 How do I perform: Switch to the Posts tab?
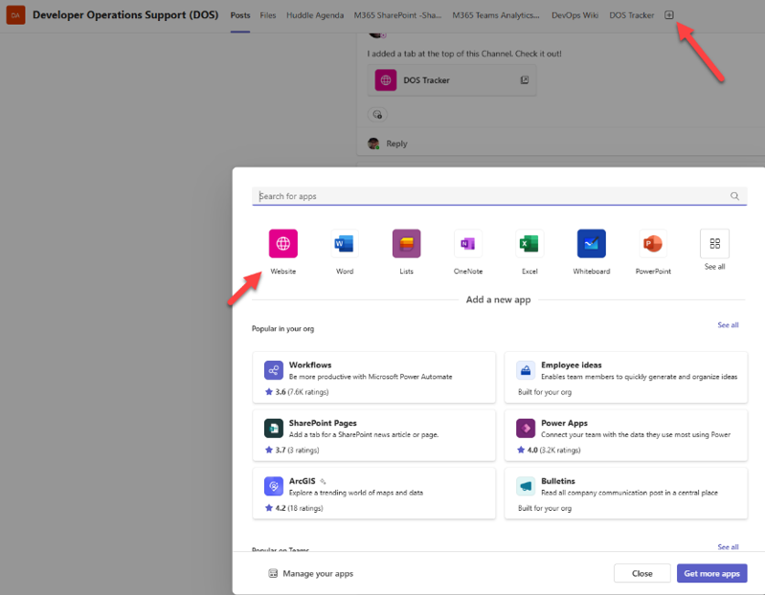click(x=240, y=15)
